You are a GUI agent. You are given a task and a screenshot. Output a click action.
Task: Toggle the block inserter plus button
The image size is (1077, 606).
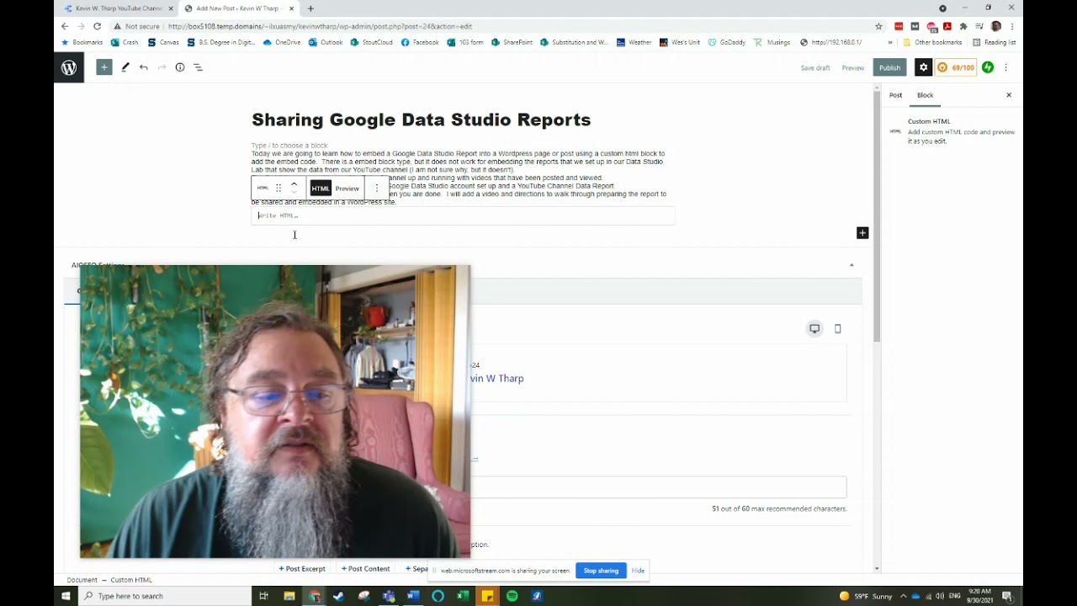point(103,67)
